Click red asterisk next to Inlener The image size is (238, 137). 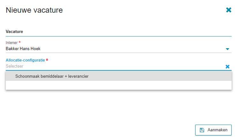tap(19, 42)
